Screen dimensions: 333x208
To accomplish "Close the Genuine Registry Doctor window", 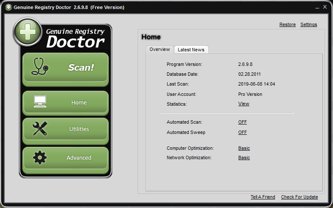I will (x=325, y=7).
